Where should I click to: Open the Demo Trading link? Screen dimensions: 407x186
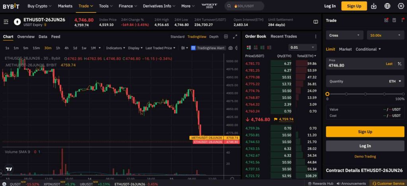tap(365, 157)
